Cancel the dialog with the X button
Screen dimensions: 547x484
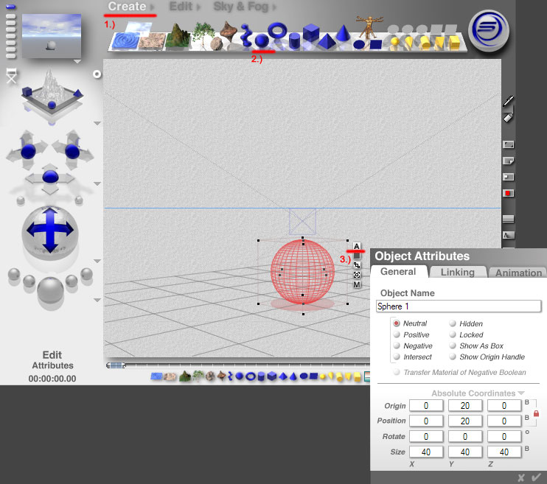[x=521, y=477]
